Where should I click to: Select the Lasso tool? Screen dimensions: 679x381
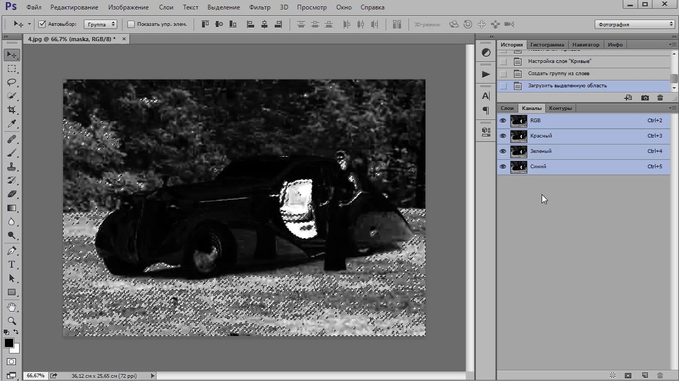12,83
